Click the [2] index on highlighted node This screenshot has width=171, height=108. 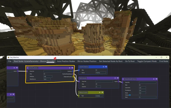(28, 68)
